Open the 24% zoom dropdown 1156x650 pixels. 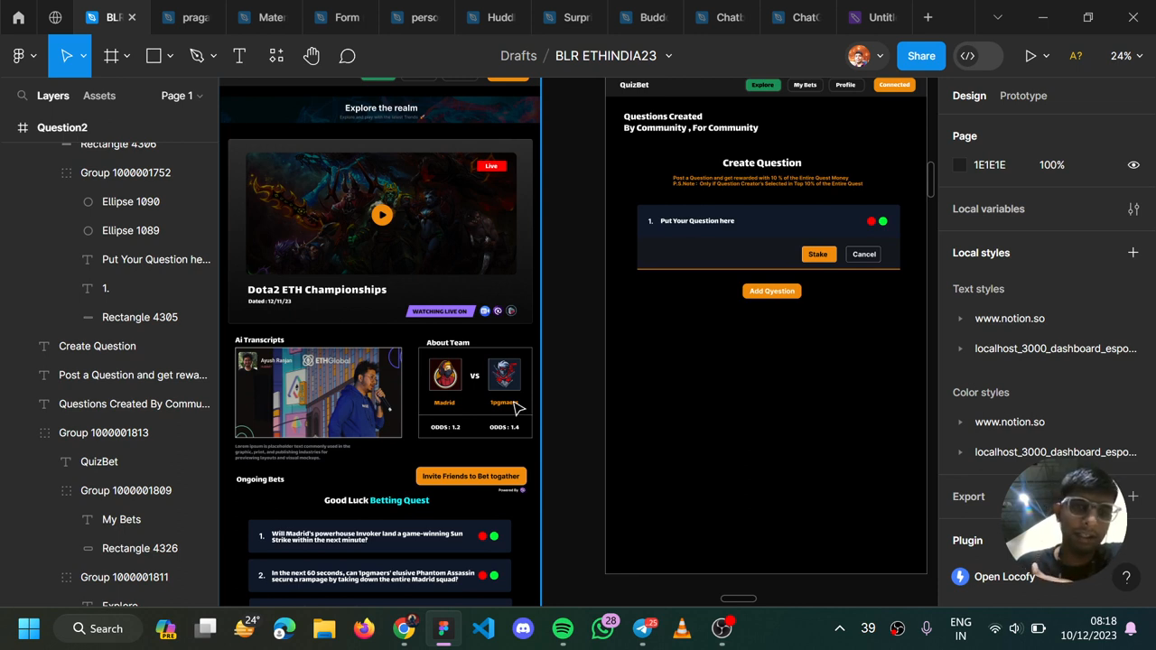coord(1127,56)
